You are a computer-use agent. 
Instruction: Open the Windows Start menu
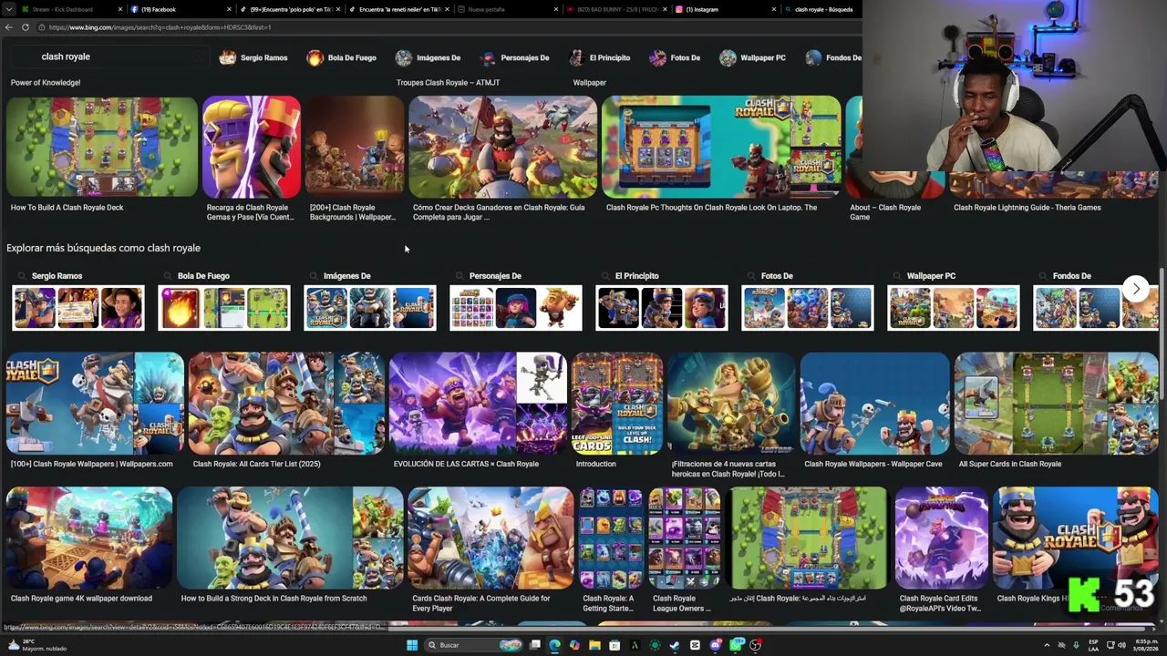412,645
